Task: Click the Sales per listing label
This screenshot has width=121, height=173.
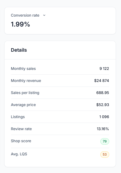Action: pos(25,93)
